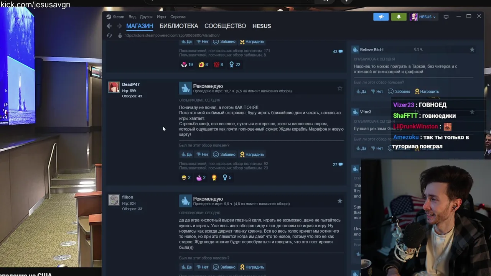
Task: Click the Steam logo menu
Action: [x=115, y=17]
